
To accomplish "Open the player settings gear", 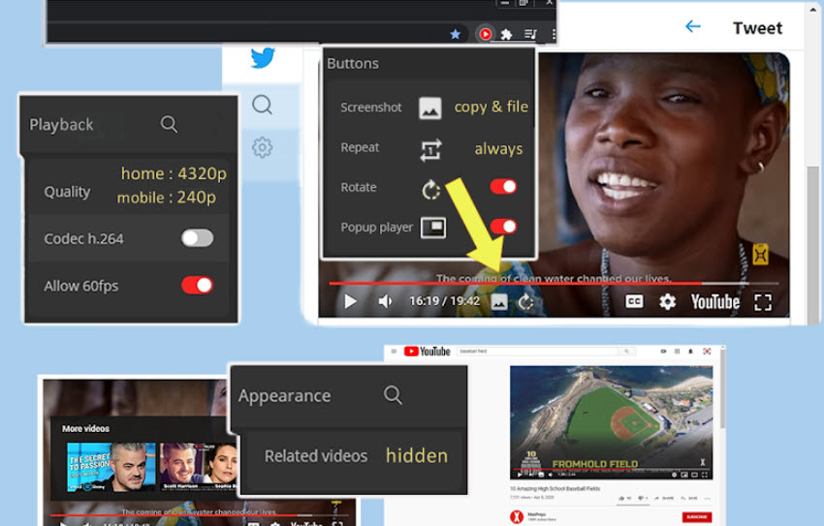I will (667, 302).
